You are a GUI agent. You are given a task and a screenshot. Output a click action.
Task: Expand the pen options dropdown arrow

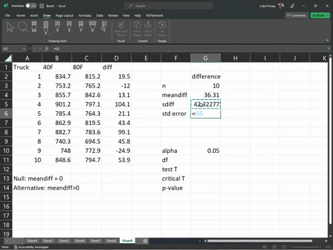[49, 34]
